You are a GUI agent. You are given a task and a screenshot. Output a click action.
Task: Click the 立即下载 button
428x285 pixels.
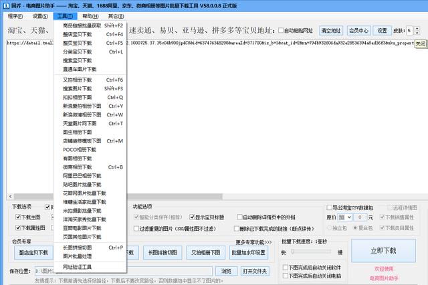point(383,251)
